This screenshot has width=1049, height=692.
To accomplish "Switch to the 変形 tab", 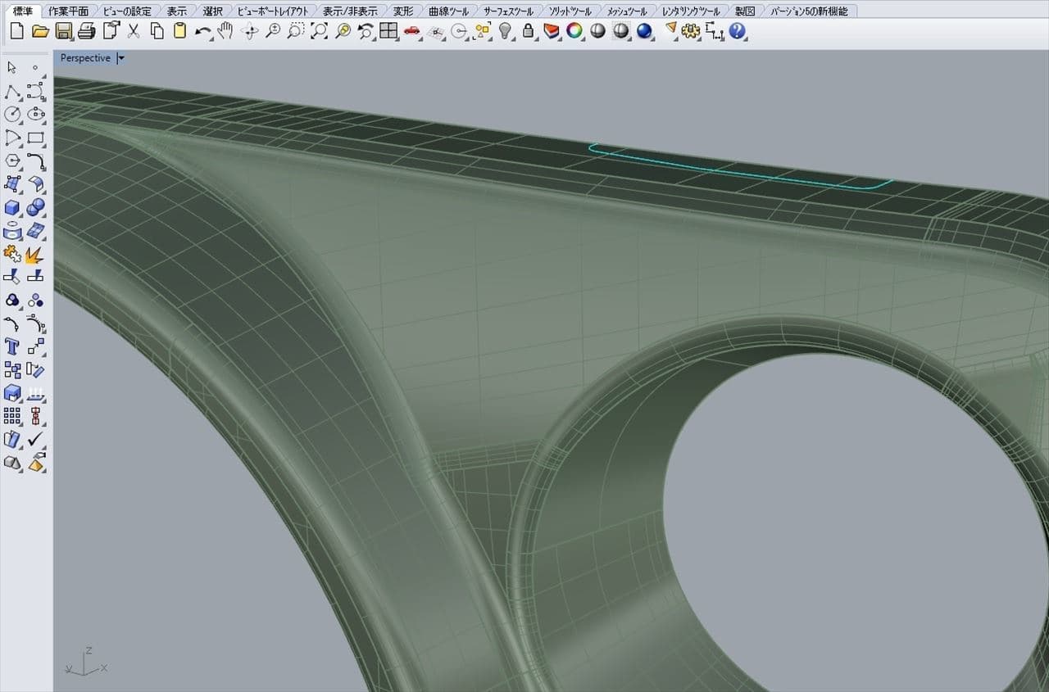I will coord(403,11).
